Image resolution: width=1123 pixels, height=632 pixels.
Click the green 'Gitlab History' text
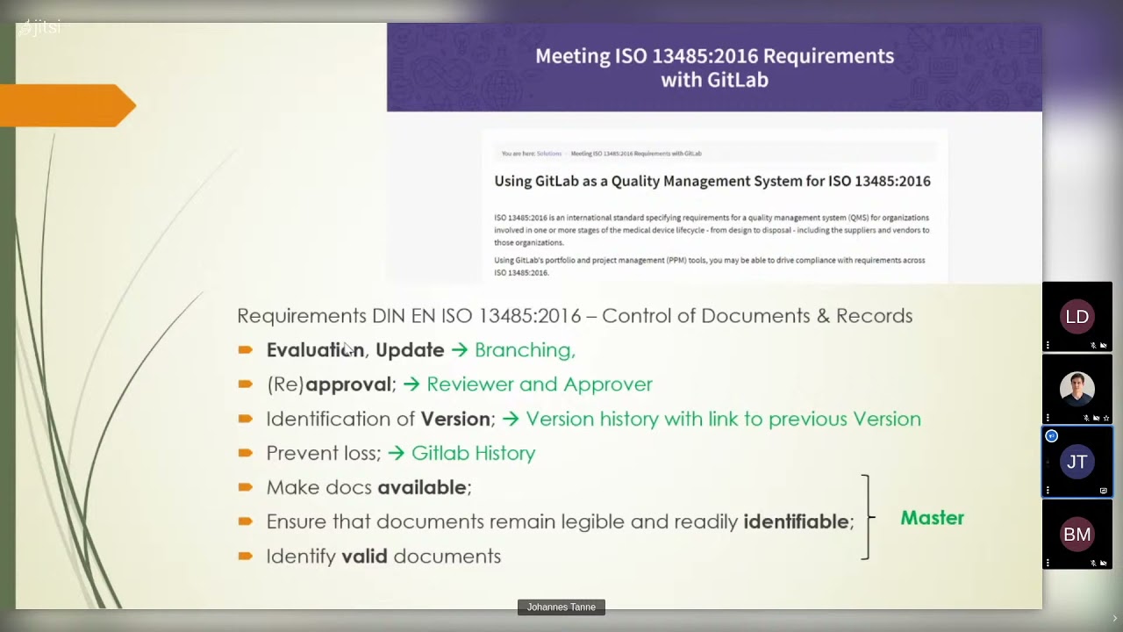[x=473, y=453]
